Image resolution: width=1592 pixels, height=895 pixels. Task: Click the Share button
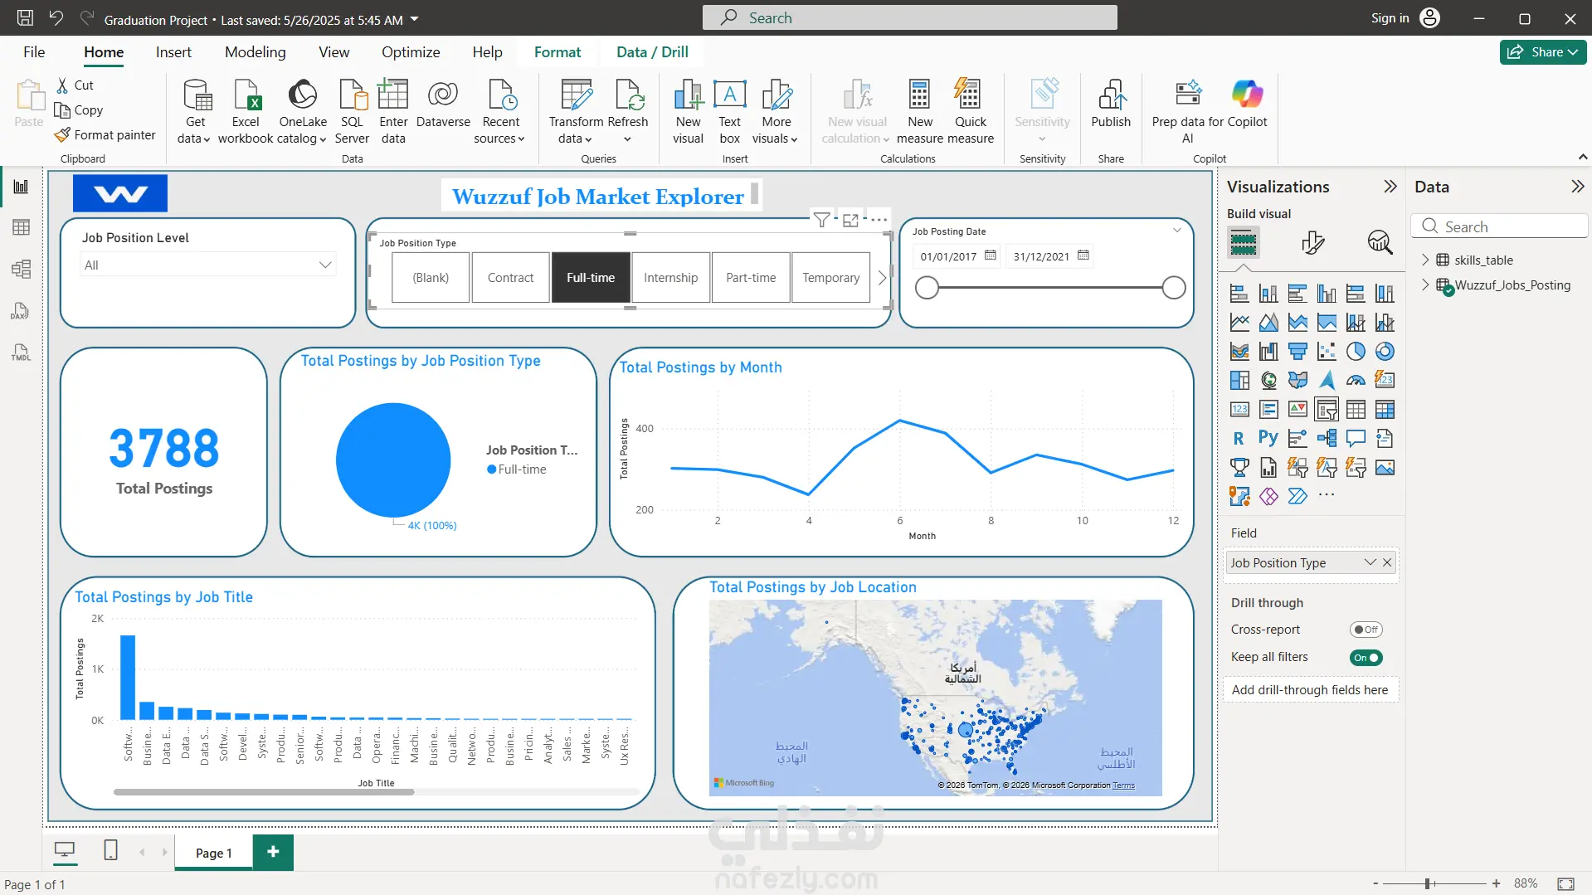tap(1543, 52)
